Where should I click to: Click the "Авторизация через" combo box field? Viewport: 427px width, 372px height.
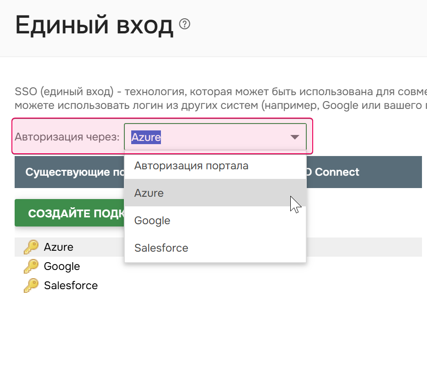click(215, 137)
